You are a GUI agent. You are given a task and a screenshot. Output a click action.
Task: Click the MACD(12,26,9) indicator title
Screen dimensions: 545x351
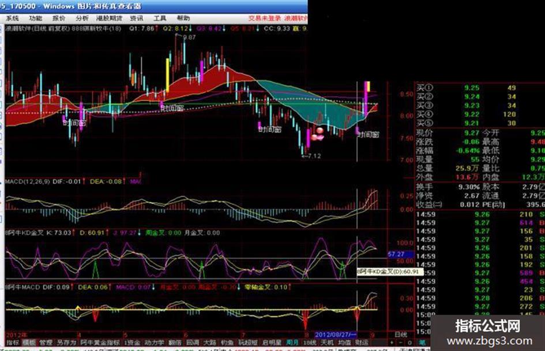[x=28, y=182]
